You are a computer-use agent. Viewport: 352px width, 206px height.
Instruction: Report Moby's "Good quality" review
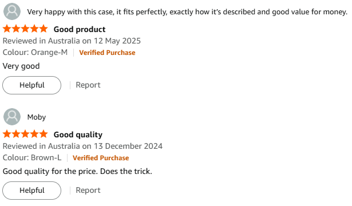pyautogui.click(x=88, y=191)
